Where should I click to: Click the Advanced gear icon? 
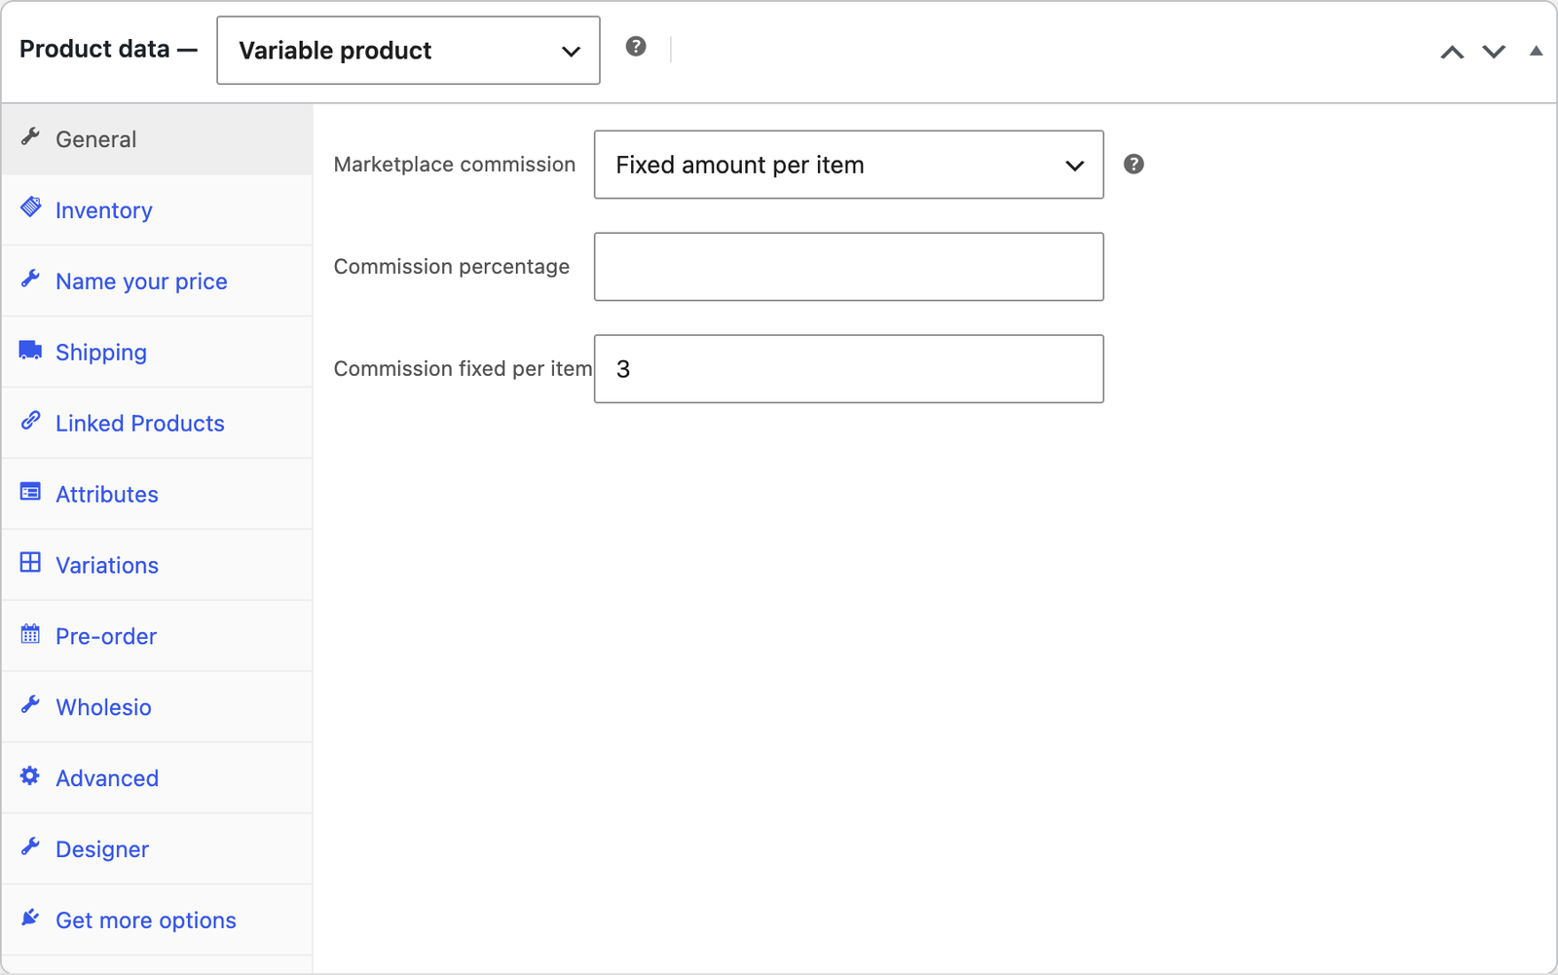point(31,776)
